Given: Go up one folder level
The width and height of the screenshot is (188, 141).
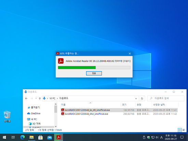Looking at the screenshot, I should 40,99.
